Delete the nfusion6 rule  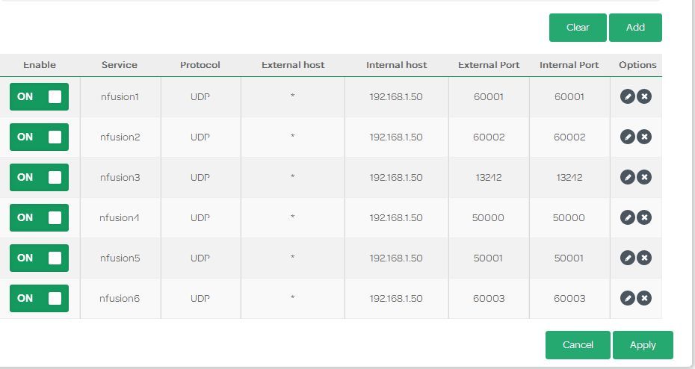643,298
